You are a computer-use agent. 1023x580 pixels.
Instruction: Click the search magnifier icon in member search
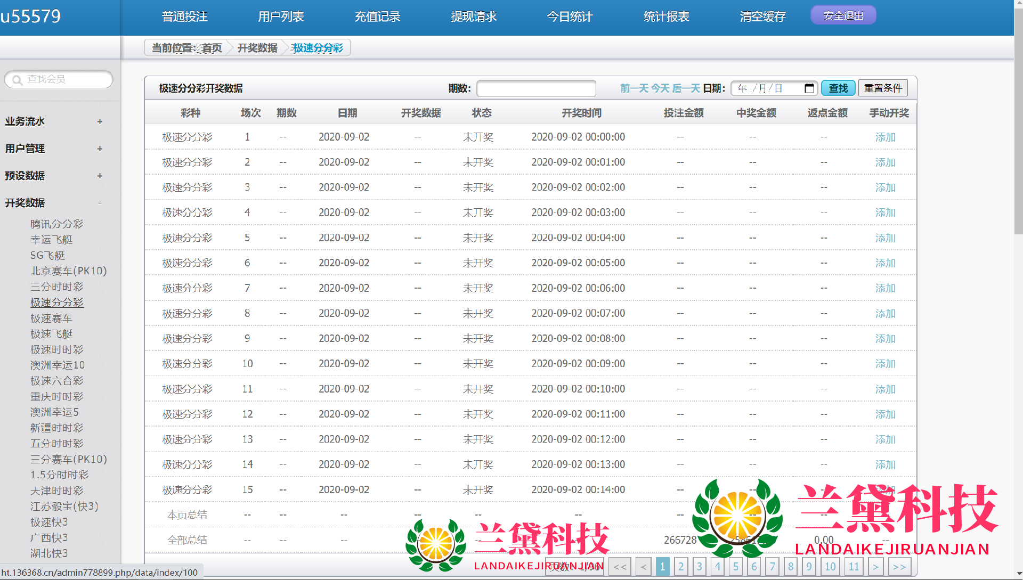(x=17, y=80)
